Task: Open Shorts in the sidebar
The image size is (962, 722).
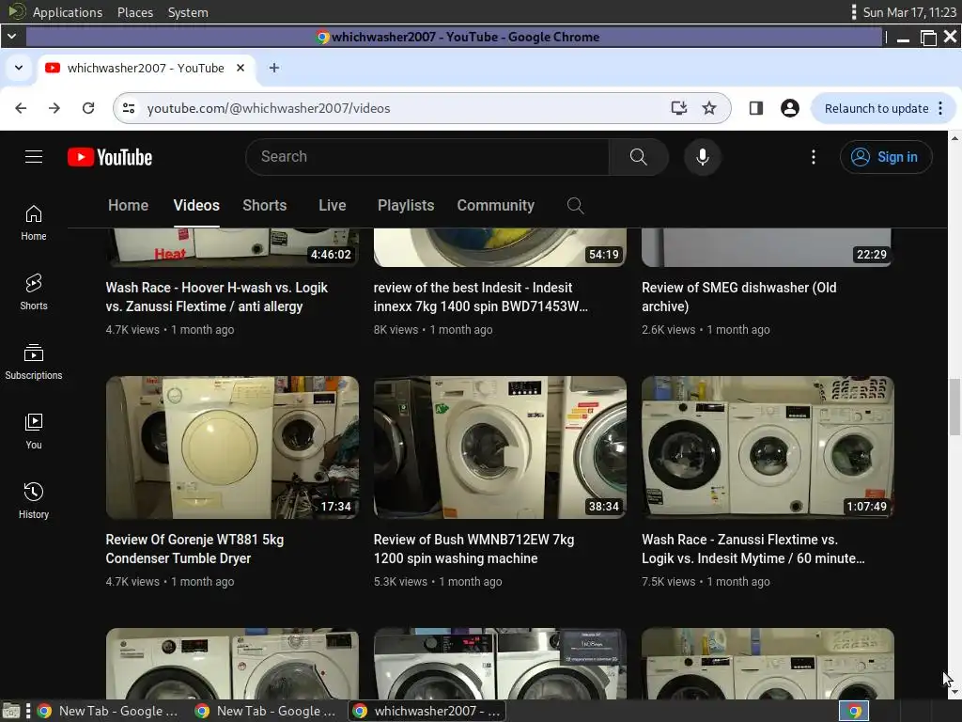Action: (x=34, y=292)
